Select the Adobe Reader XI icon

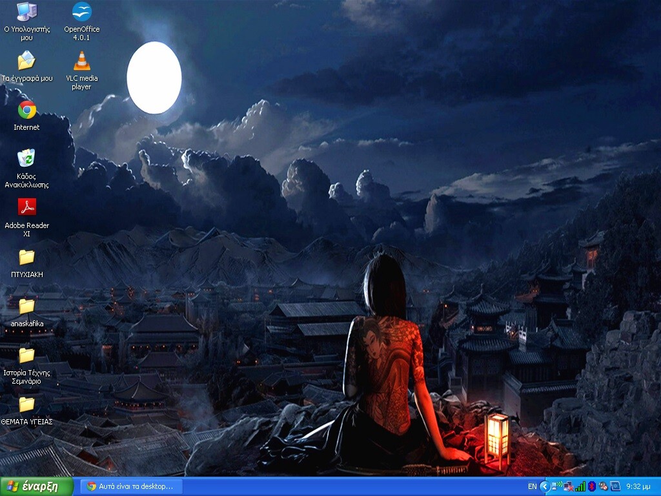coord(26,217)
